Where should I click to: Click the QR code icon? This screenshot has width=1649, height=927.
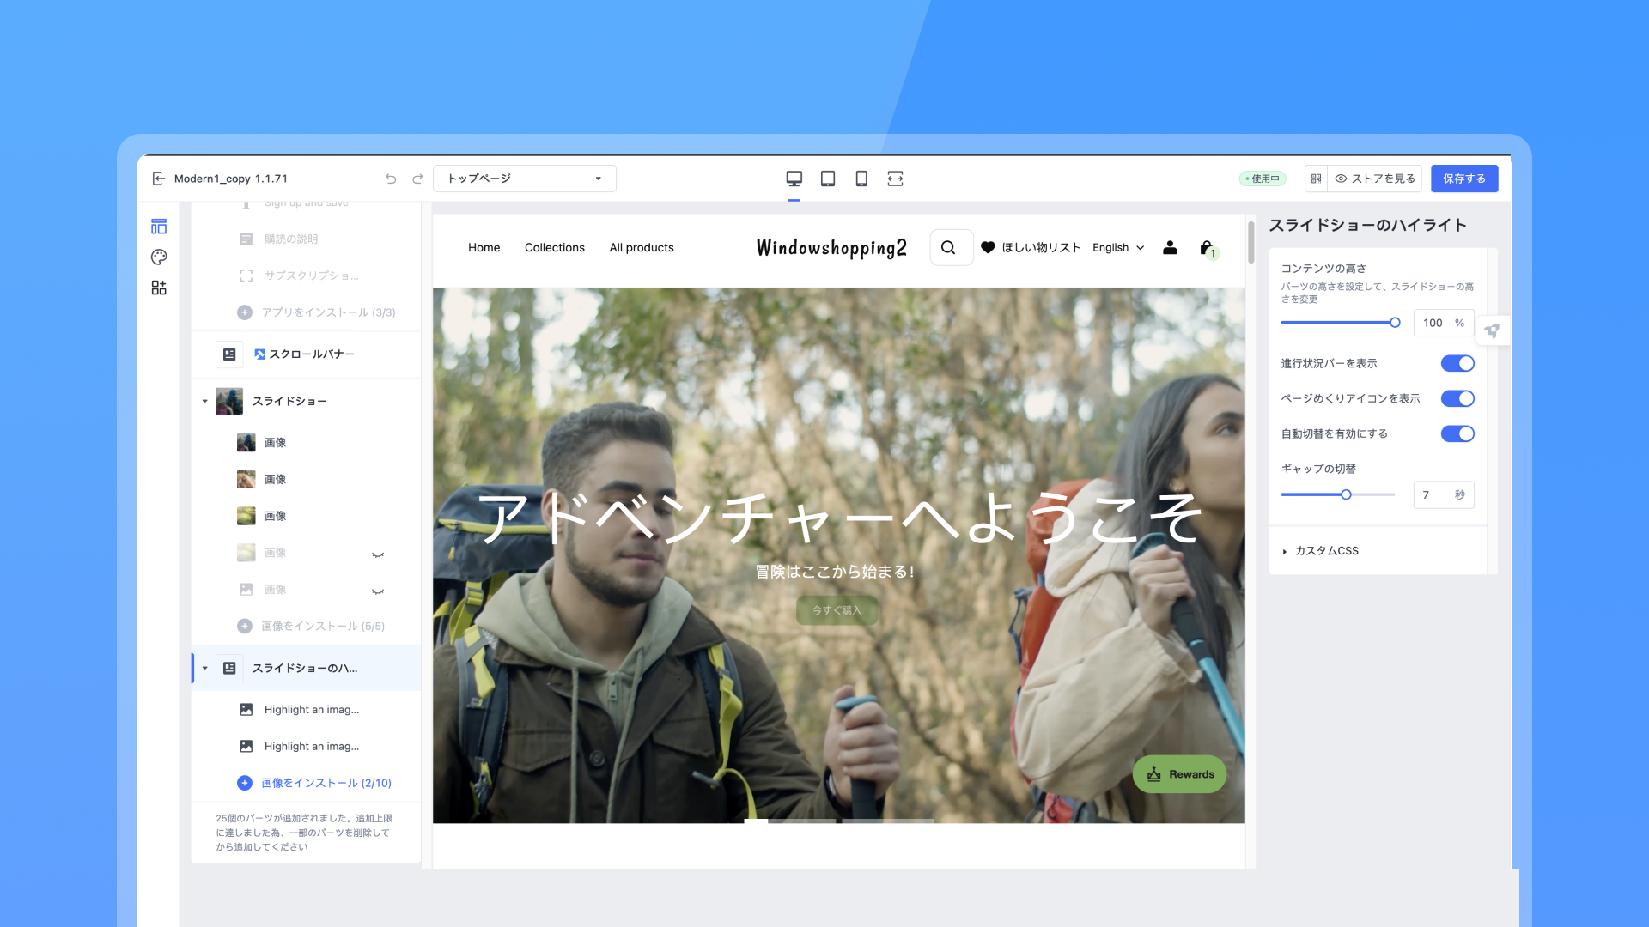click(1316, 179)
